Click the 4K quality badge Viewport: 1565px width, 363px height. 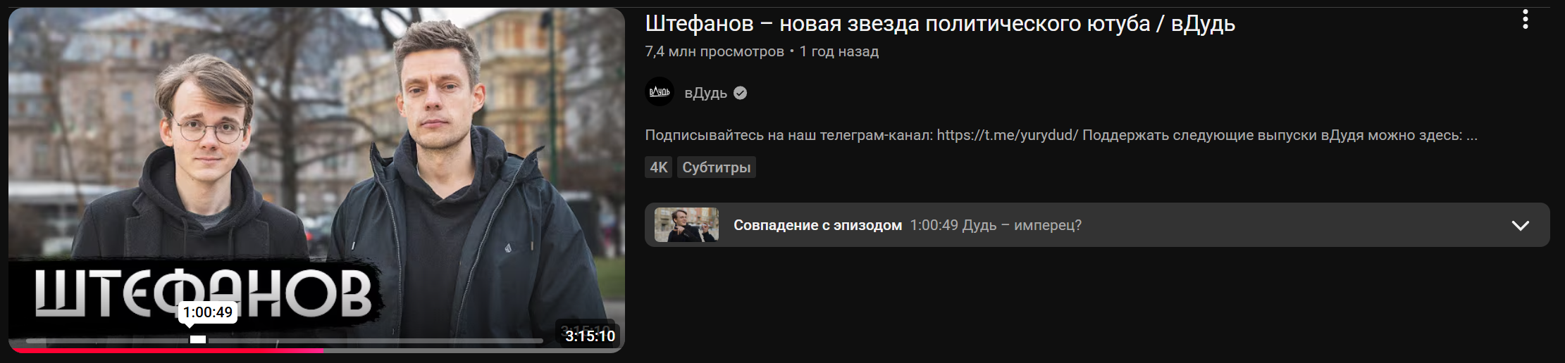tap(659, 167)
